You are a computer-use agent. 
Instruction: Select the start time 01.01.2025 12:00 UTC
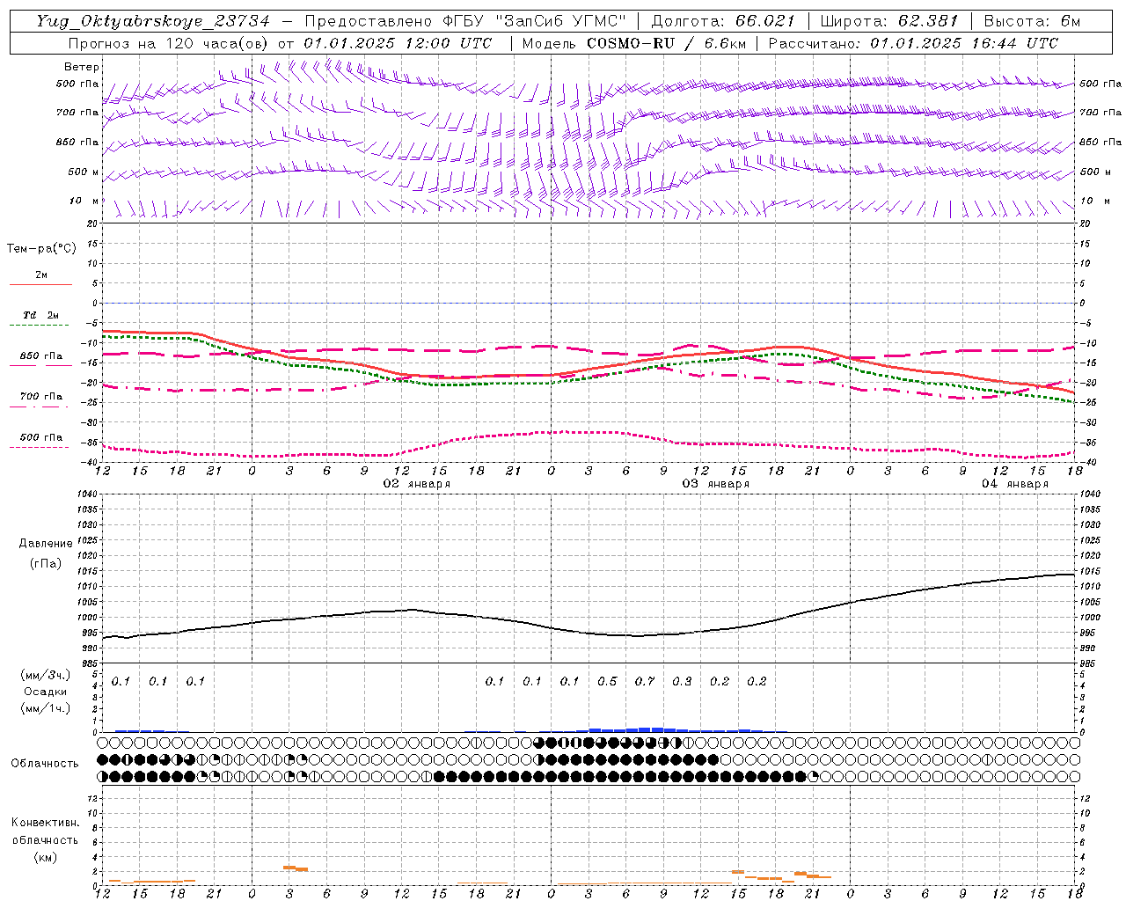(398, 43)
